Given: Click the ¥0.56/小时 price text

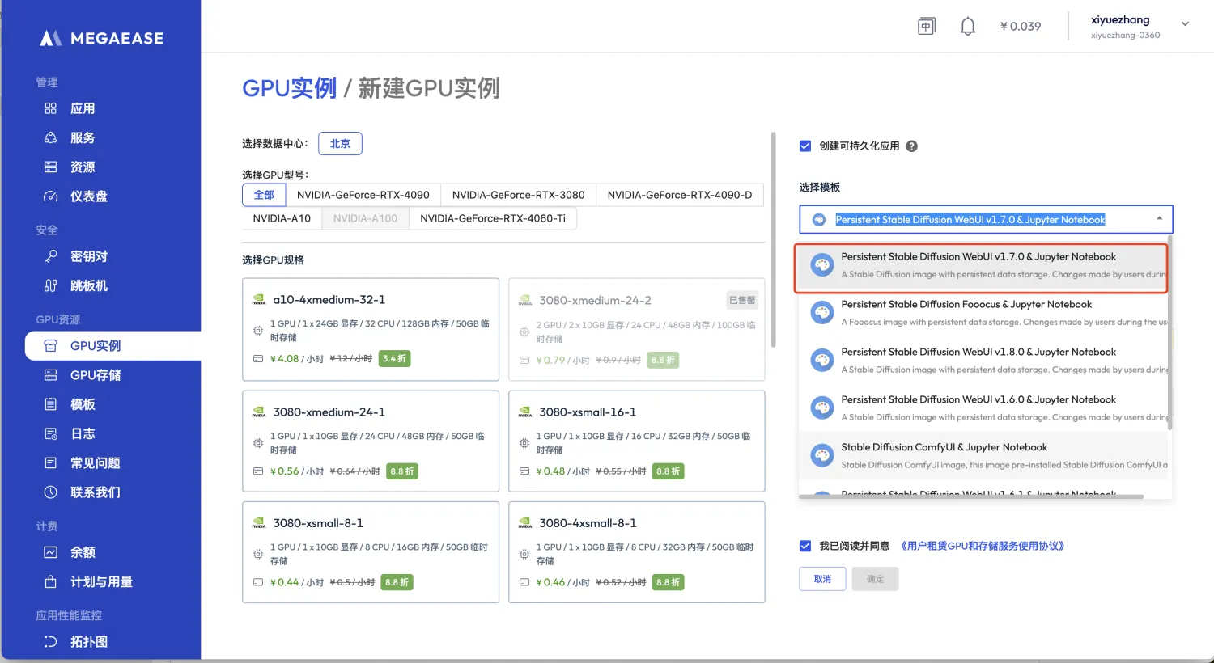Looking at the screenshot, I should coord(296,471).
